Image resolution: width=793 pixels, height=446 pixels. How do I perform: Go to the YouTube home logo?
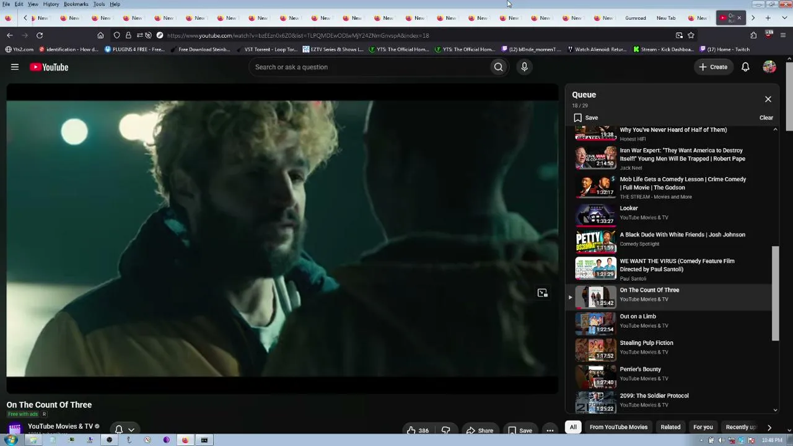tap(49, 67)
